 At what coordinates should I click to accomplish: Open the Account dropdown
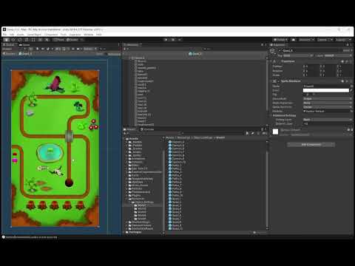coord(306,40)
